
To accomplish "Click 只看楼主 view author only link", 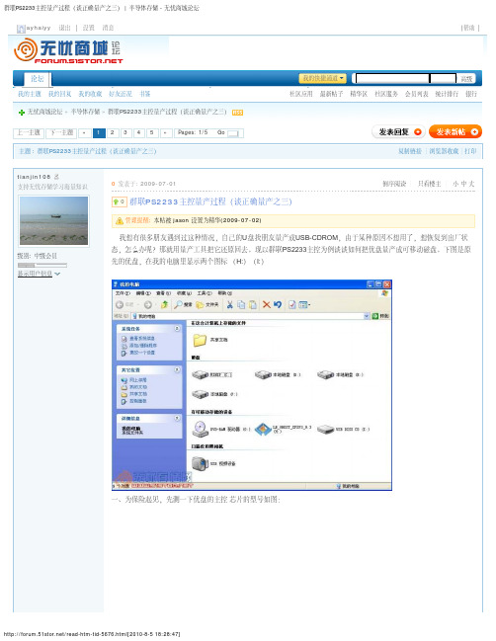I will 430,184.
